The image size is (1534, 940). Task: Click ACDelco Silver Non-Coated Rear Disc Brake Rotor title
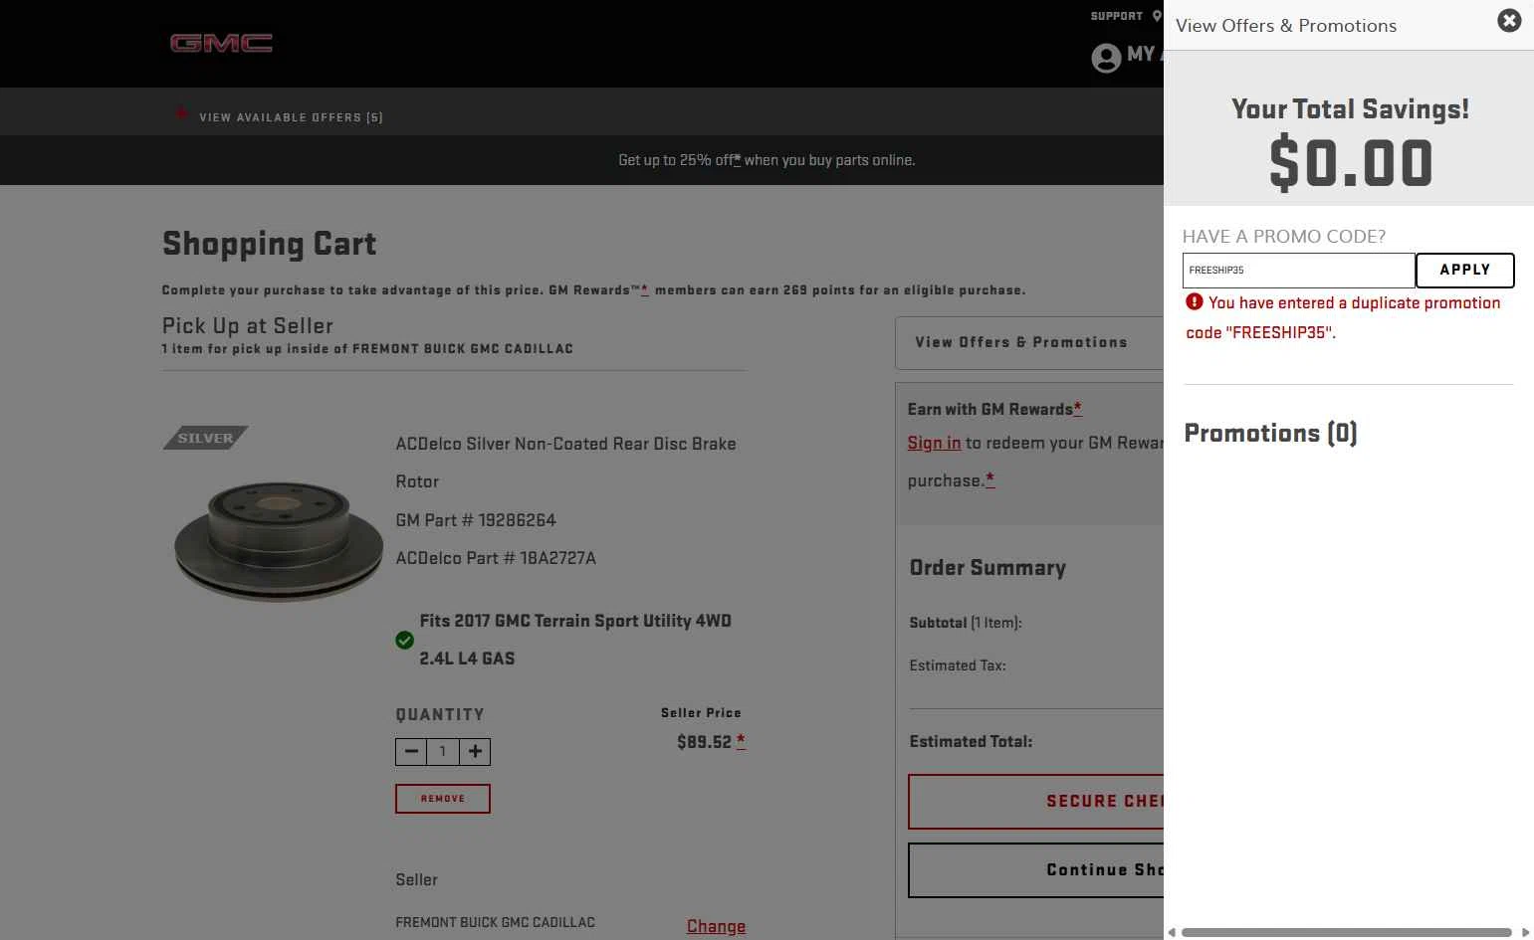(565, 463)
